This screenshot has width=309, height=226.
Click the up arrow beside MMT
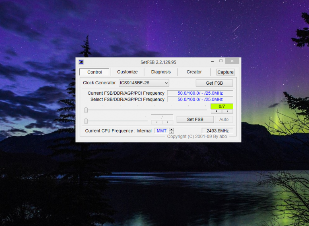click(171, 129)
